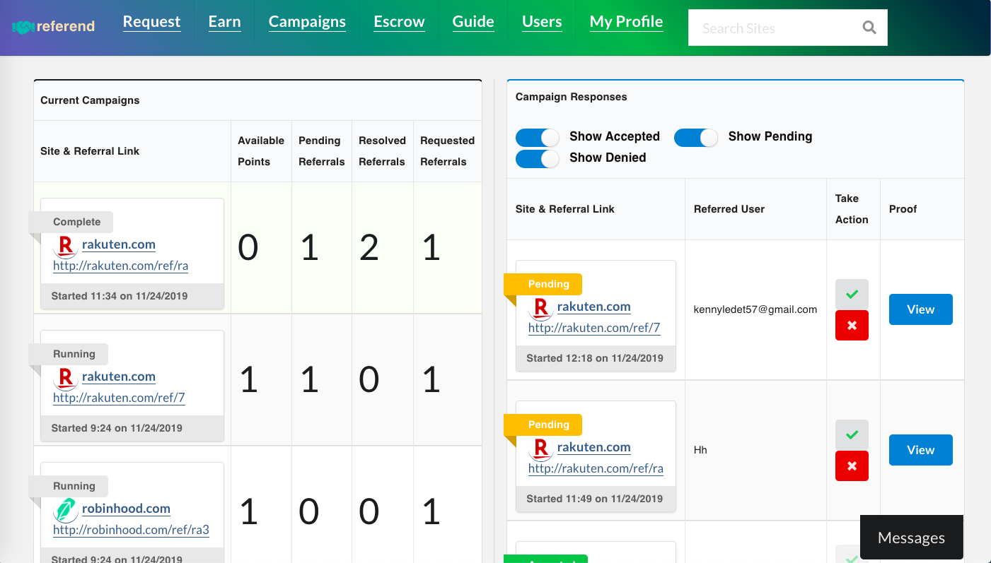Click Started 12:18 on 11/24/2019 text
Screen dimensions: 991x563
click(x=595, y=358)
